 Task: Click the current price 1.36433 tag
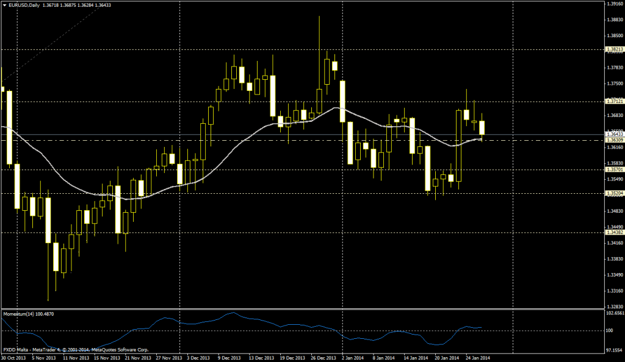pyautogui.click(x=614, y=133)
